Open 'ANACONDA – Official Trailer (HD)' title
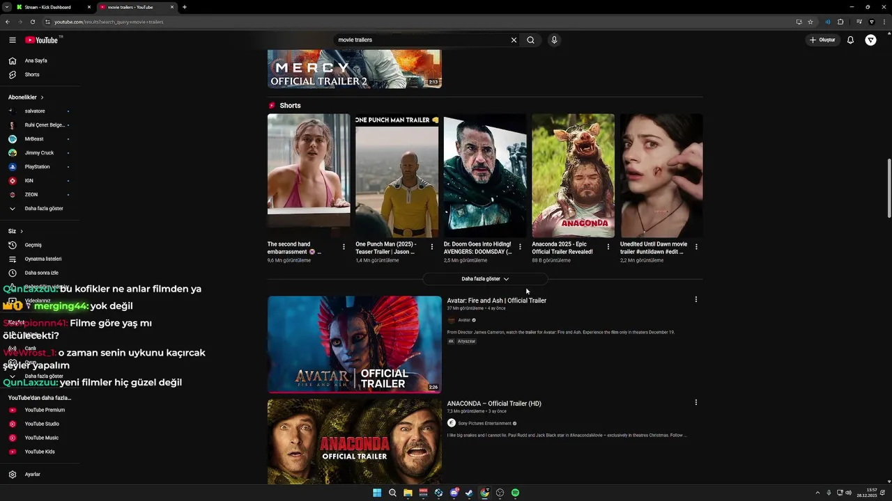Viewport: 892px width, 501px height. click(x=494, y=404)
